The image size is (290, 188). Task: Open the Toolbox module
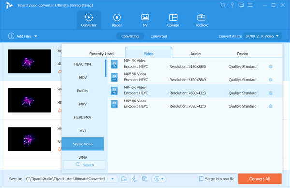coord(201,20)
